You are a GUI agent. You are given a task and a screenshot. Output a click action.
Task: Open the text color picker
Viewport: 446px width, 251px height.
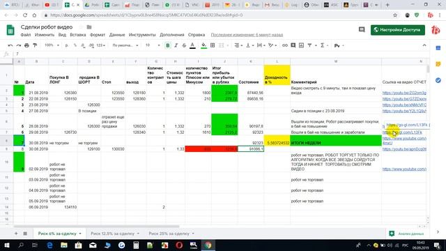pos(192,45)
